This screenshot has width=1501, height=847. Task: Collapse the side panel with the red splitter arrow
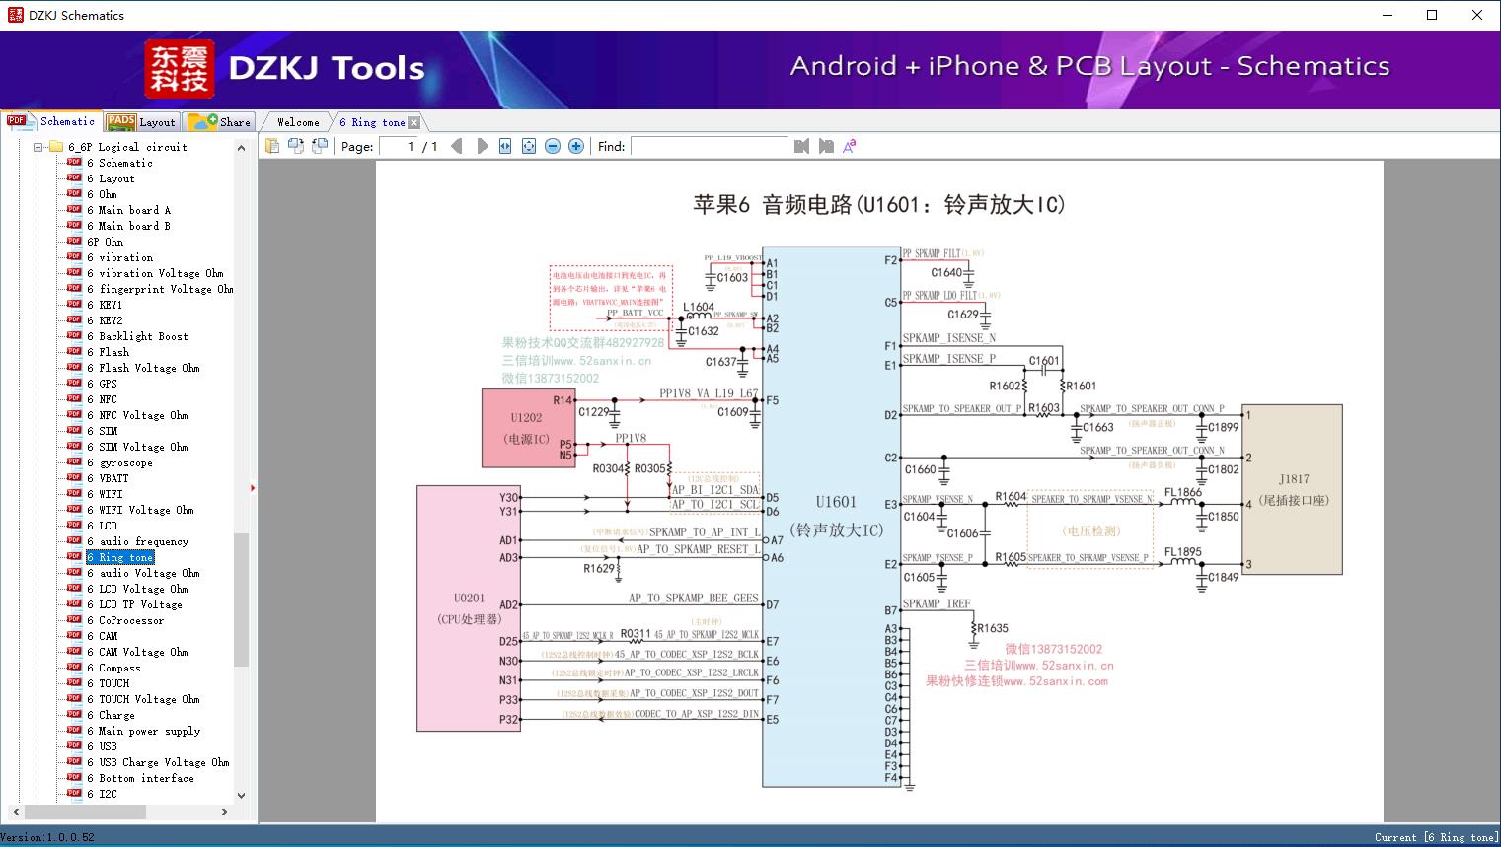[253, 487]
